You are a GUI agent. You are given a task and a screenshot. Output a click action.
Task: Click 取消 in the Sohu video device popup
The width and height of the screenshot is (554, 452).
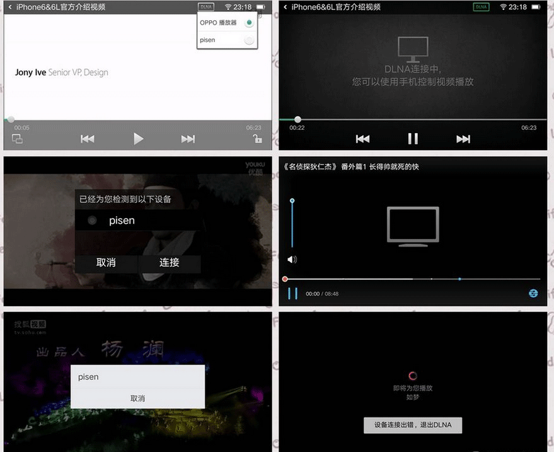(x=138, y=398)
